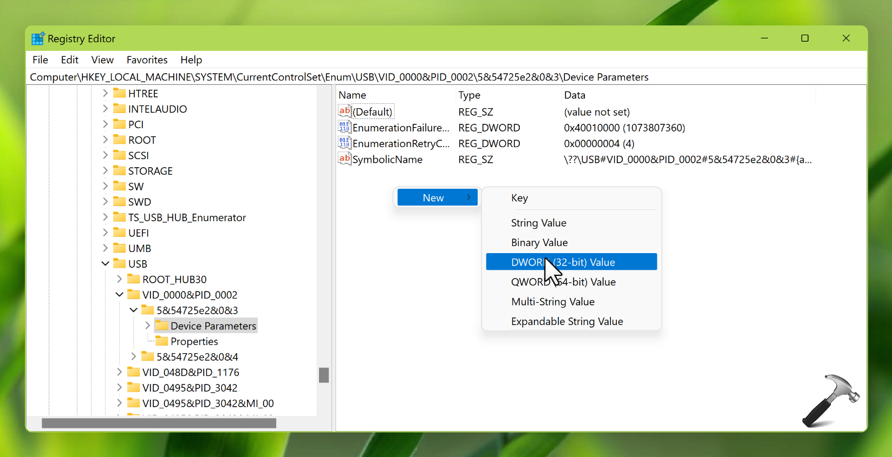Open the Edit menu

(x=69, y=59)
